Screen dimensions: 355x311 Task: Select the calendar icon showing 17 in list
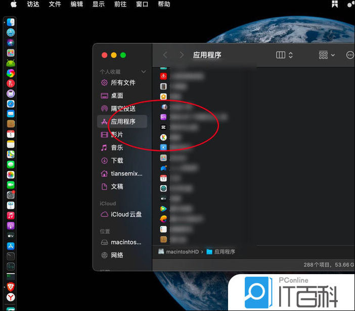163,178
